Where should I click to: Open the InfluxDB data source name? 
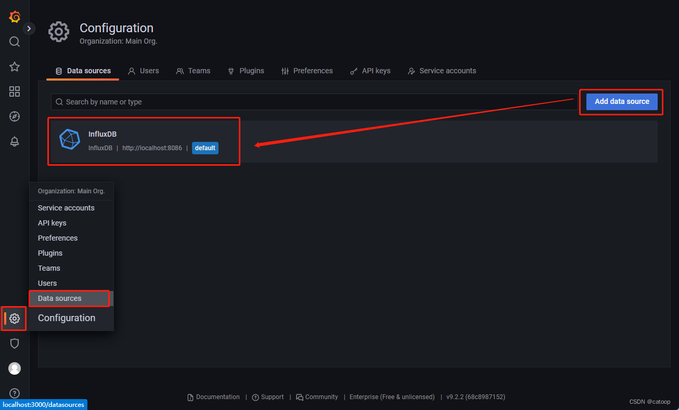[x=103, y=135]
